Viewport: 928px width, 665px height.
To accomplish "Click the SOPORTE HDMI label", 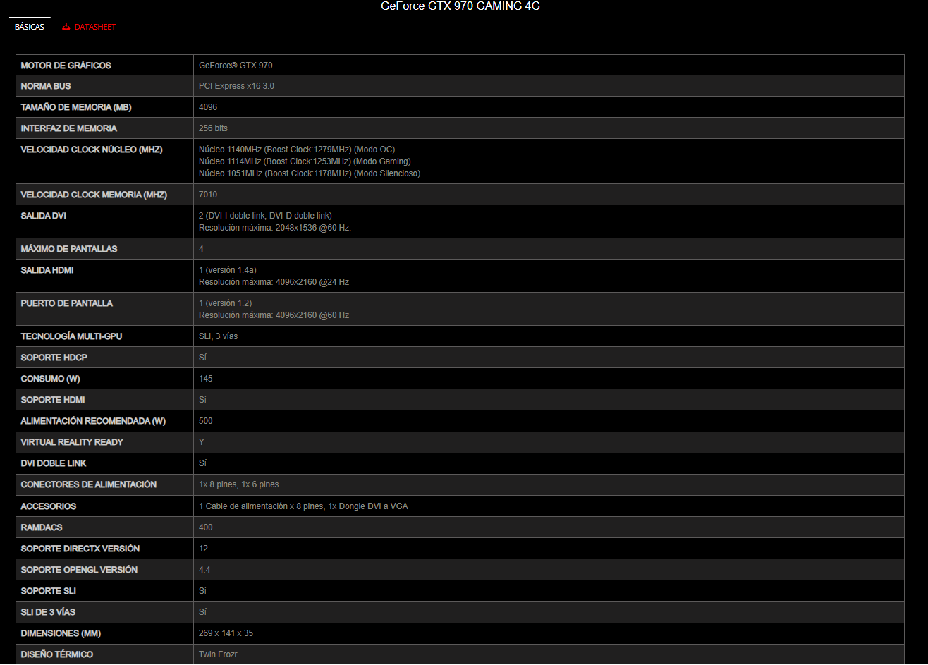I will 53,400.
